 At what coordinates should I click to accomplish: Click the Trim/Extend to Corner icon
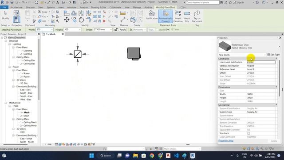(89, 20)
